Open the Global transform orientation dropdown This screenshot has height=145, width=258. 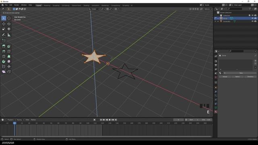tap(94, 9)
